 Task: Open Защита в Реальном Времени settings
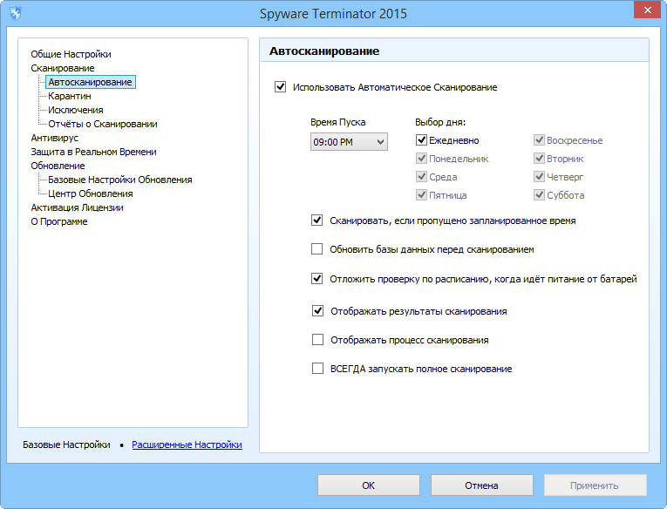coord(93,152)
